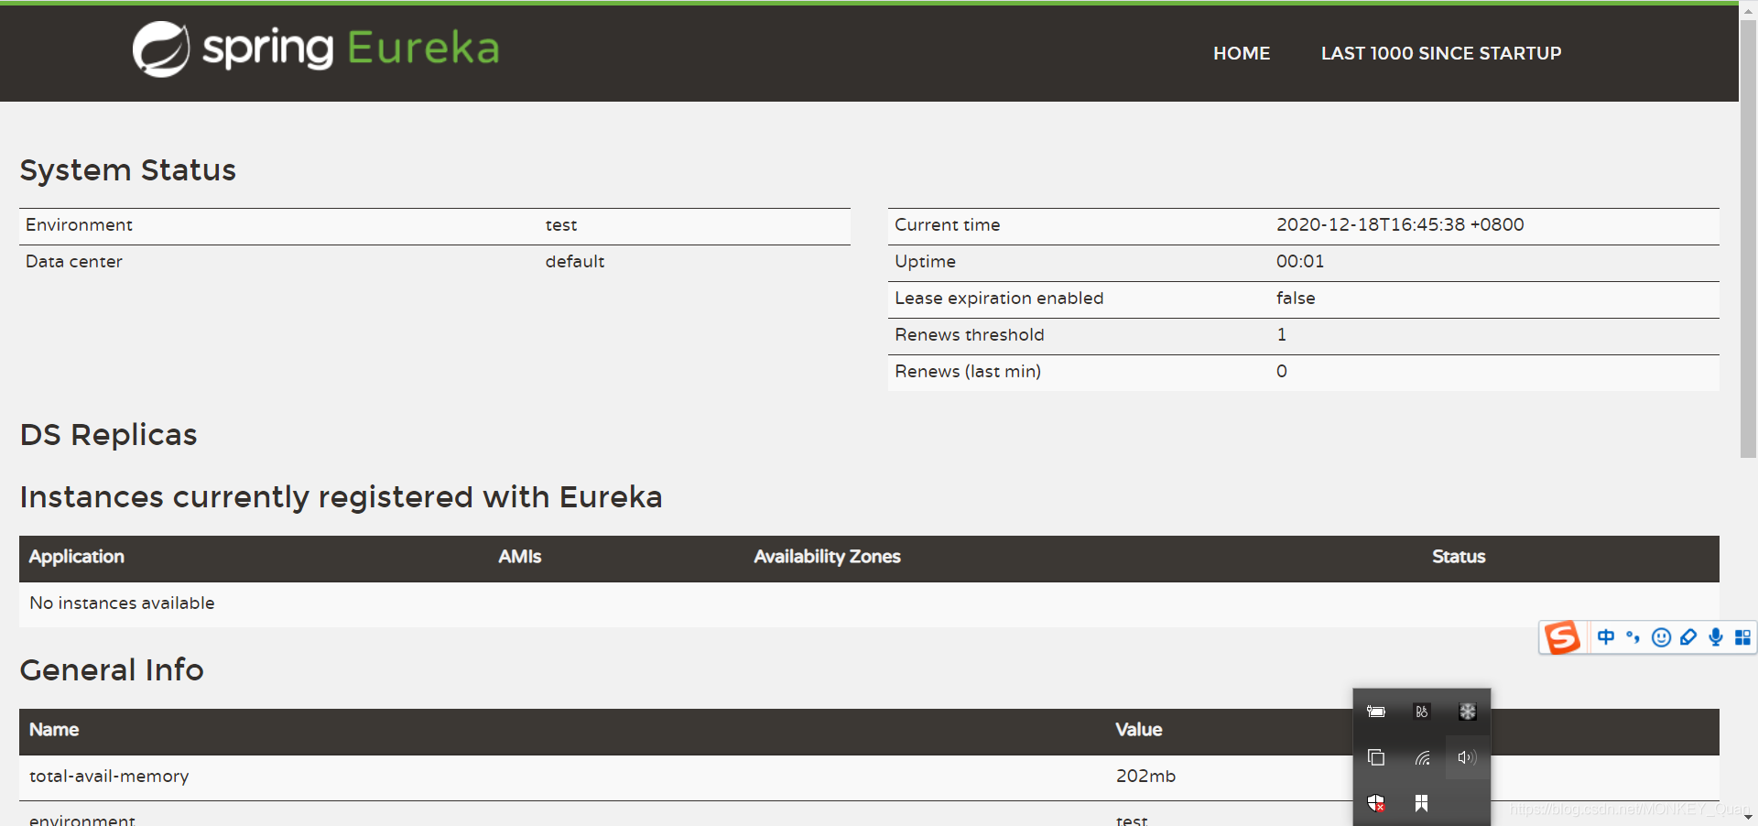Click the Uptime value 00:01

[1300, 261]
